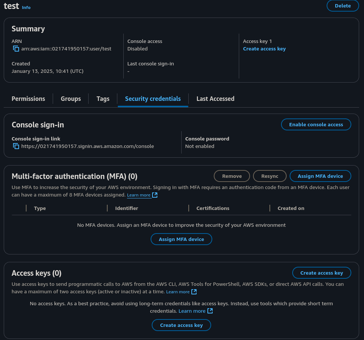Click the Security credentials tab

click(x=153, y=99)
